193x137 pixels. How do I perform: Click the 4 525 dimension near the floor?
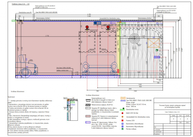[x=77, y=72]
